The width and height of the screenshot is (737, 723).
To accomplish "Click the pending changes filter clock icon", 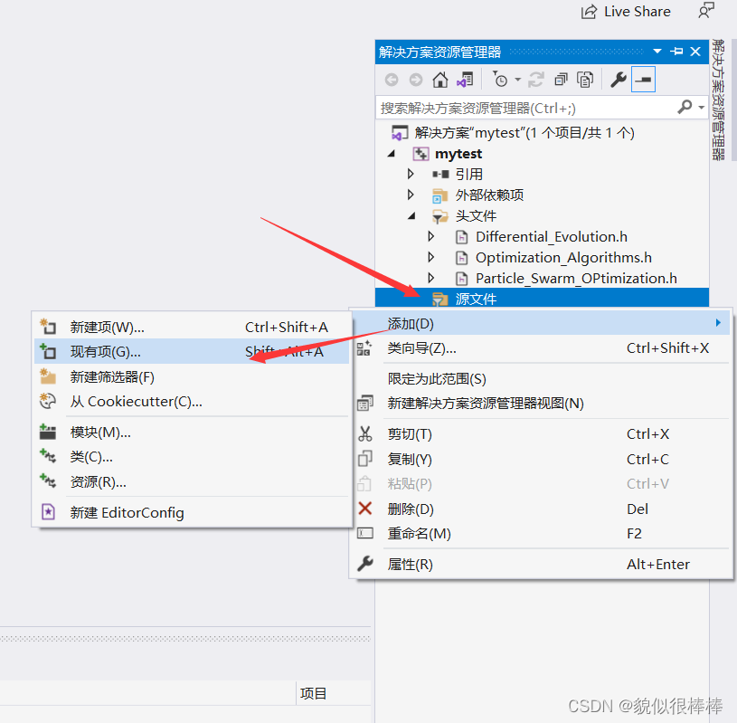I will pos(500,80).
